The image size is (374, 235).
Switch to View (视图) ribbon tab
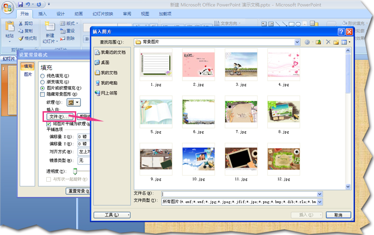145,14
